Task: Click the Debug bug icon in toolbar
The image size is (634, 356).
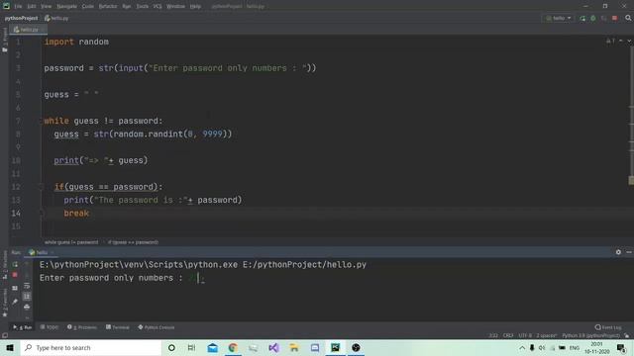Action: [x=593, y=18]
